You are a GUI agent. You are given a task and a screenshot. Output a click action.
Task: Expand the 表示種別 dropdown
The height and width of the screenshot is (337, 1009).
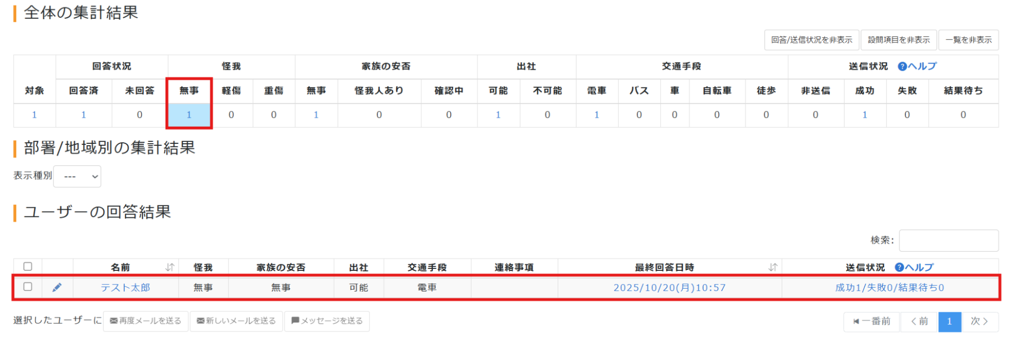click(x=77, y=177)
